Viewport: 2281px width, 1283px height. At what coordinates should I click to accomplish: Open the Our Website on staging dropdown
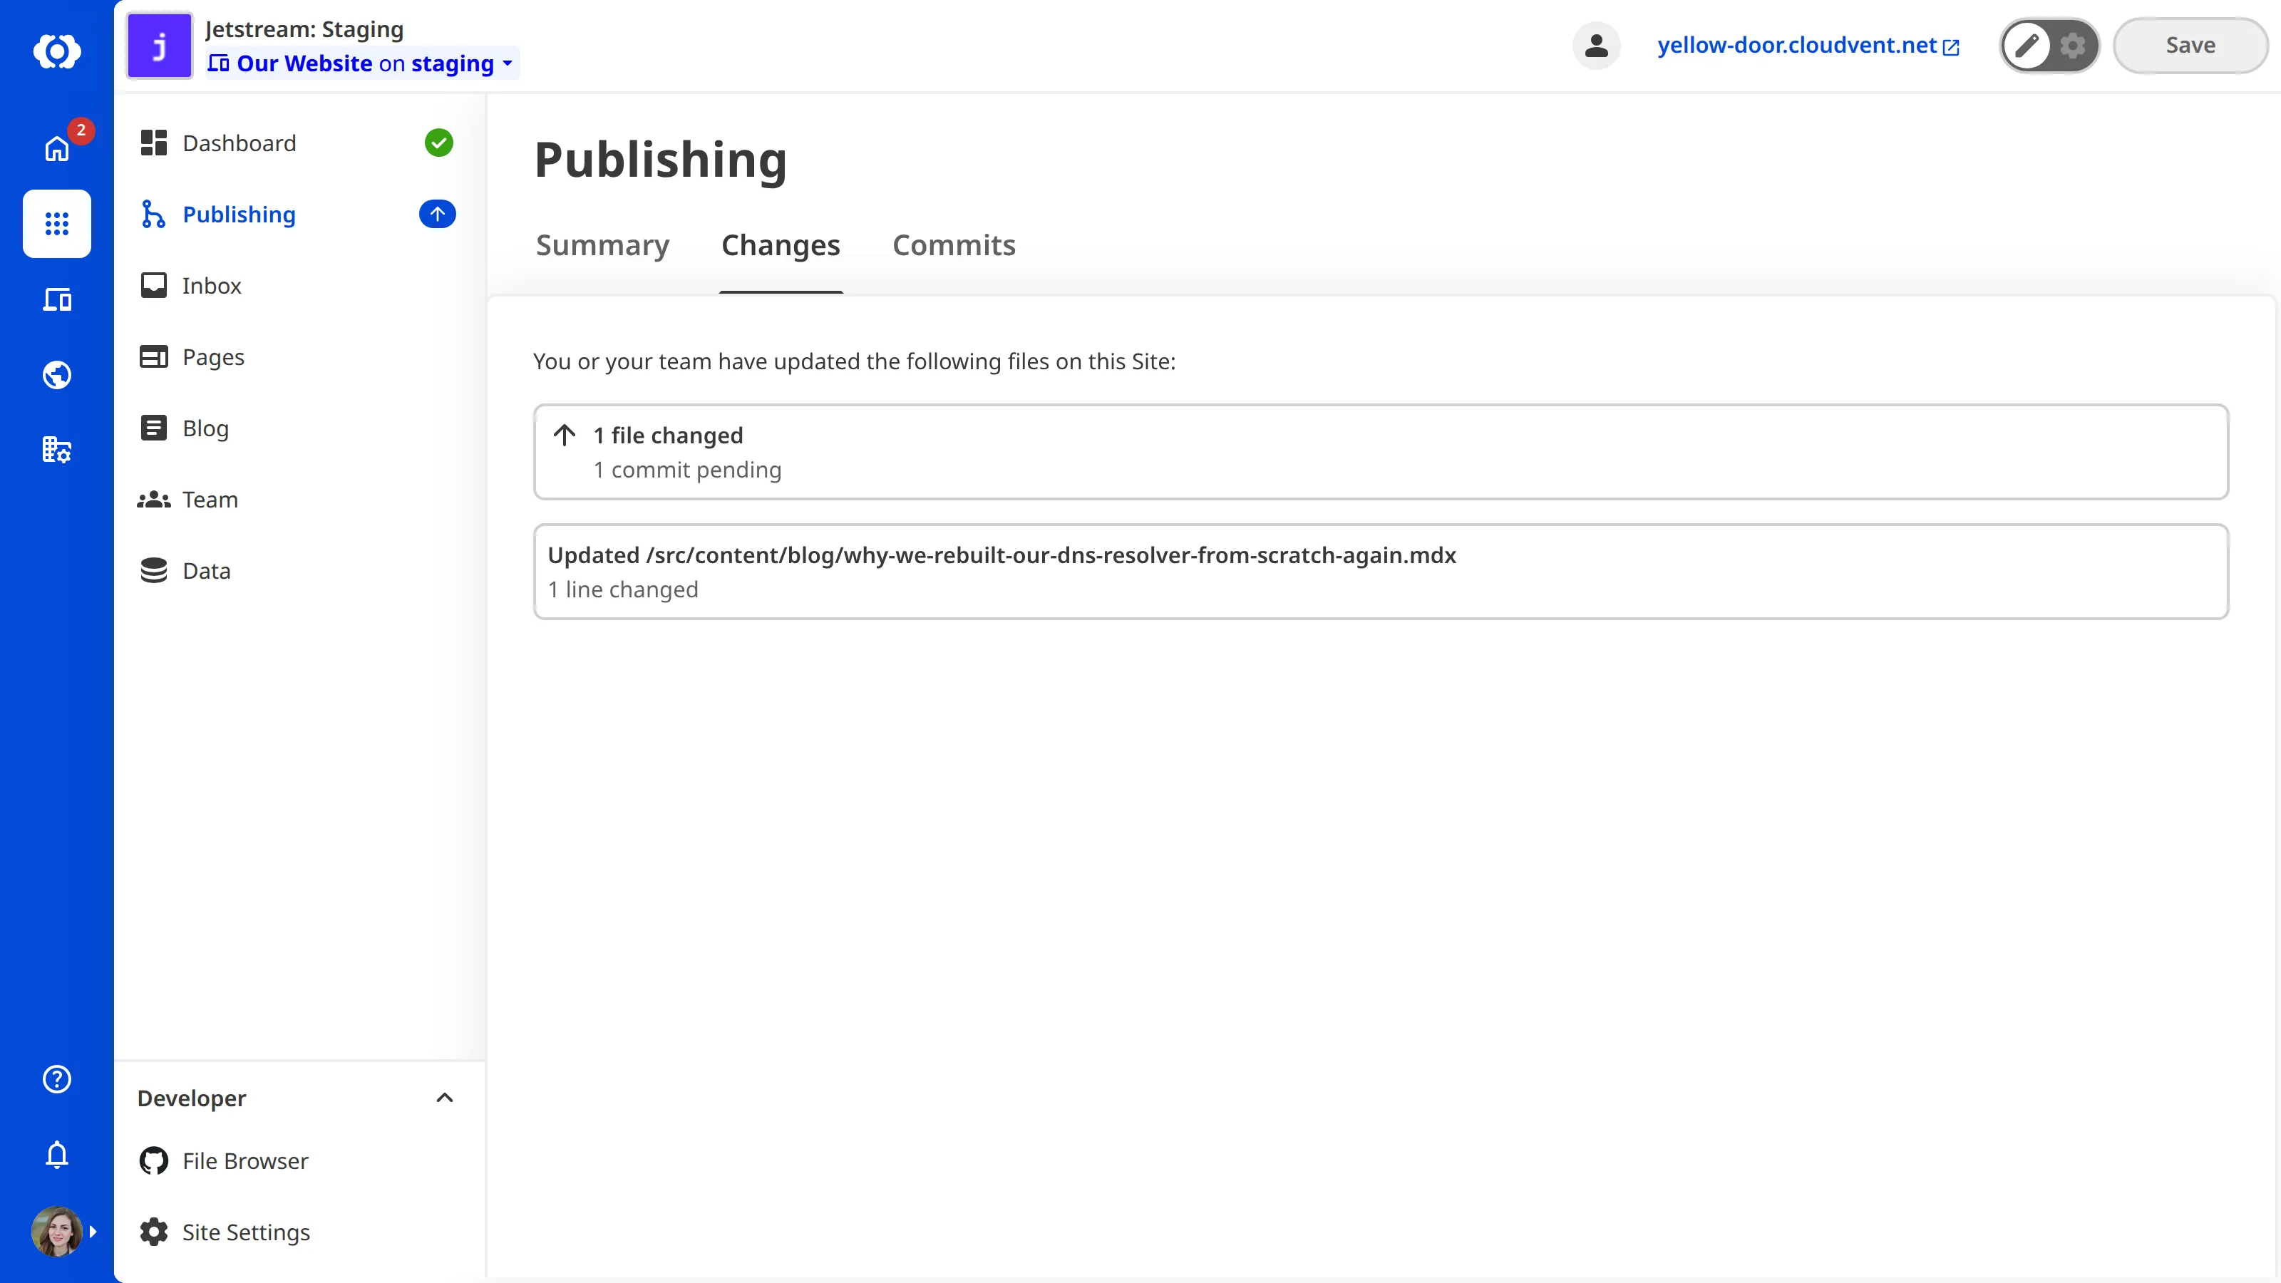361,63
